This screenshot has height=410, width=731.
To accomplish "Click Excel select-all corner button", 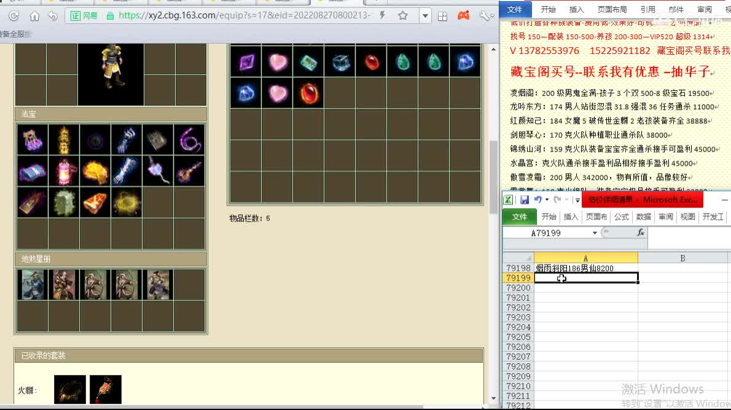I will click(x=518, y=258).
